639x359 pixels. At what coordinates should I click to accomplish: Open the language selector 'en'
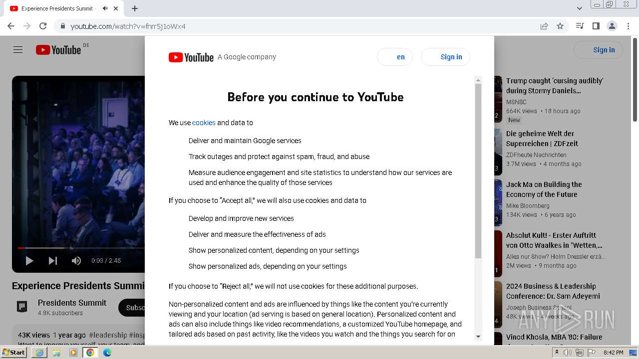tap(395, 57)
